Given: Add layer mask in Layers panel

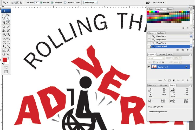Looking at the screenshot, I should coord(169,81).
